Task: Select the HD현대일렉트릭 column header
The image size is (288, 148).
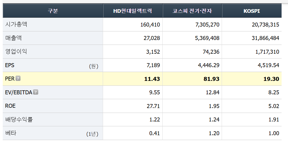Action: (x=133, y=11)
